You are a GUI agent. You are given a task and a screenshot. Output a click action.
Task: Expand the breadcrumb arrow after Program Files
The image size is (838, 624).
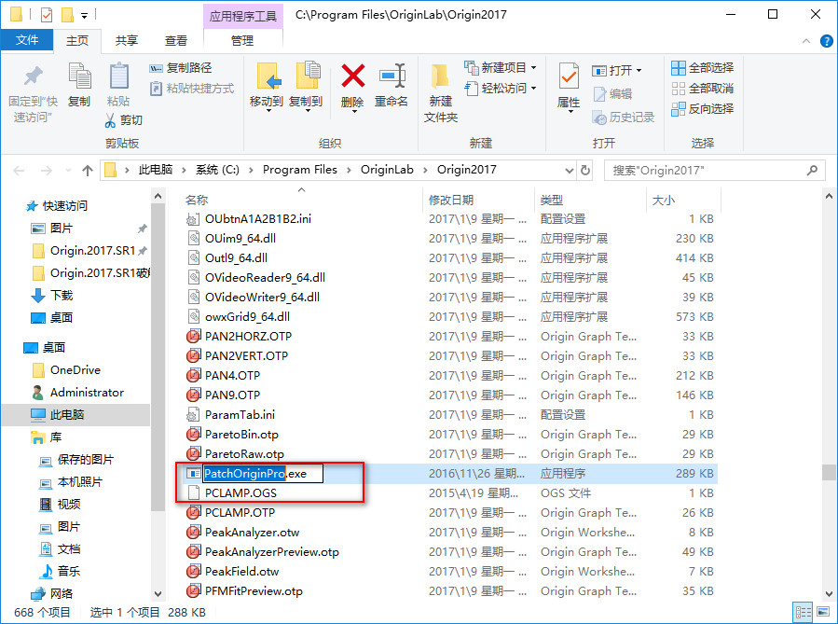349,170
